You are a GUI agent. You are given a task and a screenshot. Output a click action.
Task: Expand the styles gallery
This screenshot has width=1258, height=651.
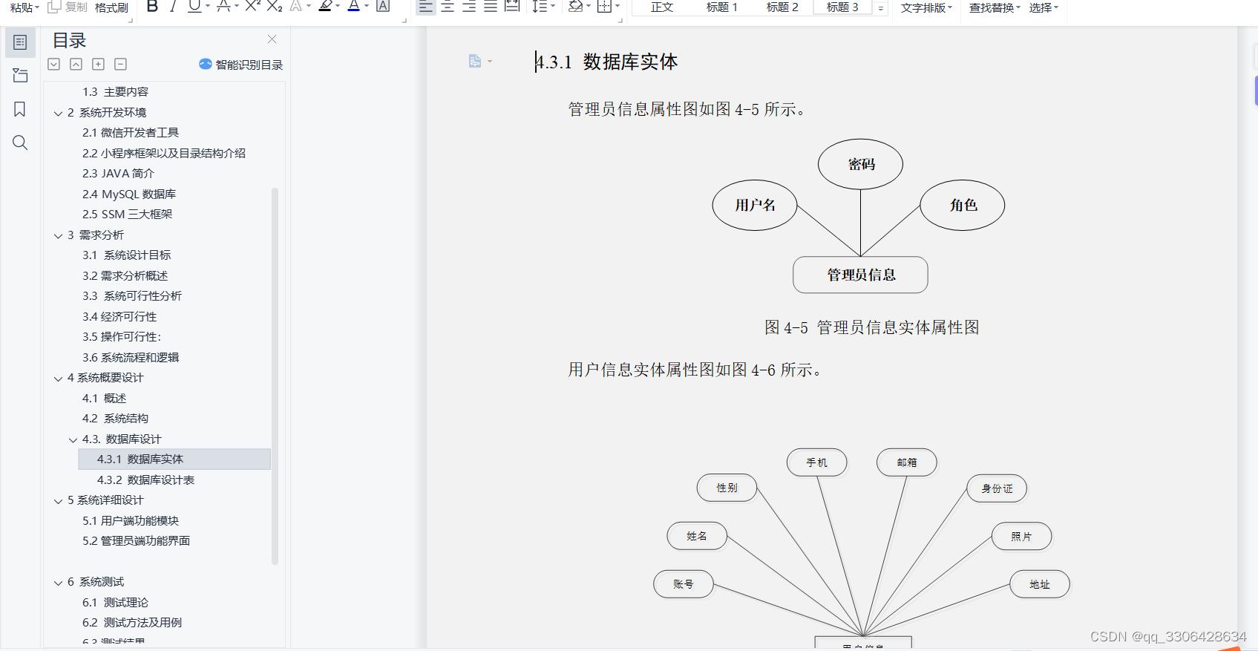[881, 8]
